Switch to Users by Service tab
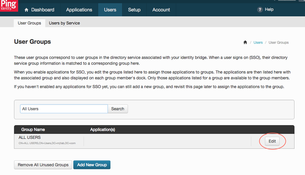The width and height of the screenshot is (305, 175). 64,23
